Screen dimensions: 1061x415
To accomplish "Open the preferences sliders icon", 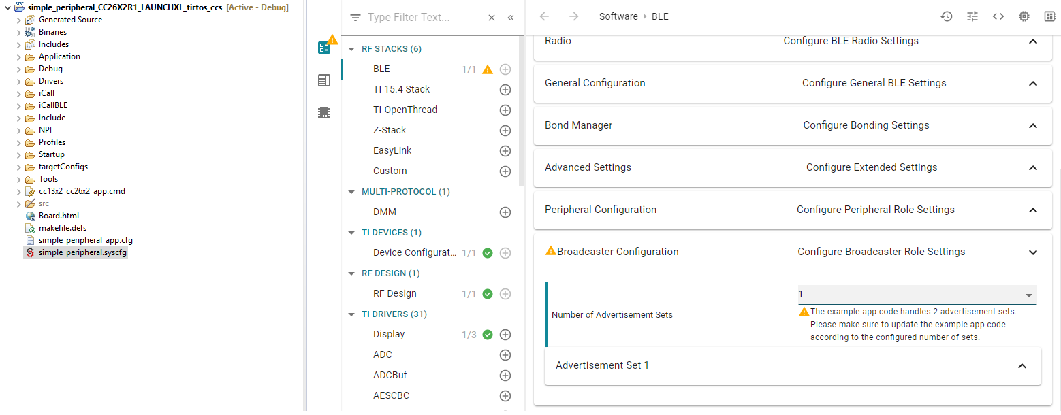I will (x=972, y=16).
